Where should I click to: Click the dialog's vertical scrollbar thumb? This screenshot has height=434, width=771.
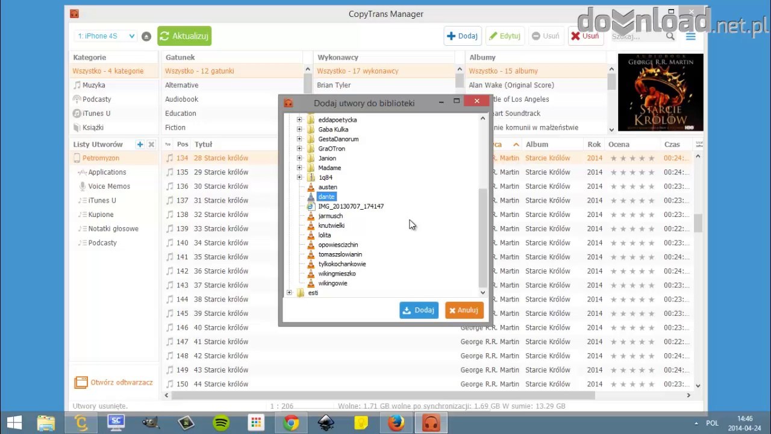point(482,237)
